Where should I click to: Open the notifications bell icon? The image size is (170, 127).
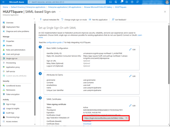(x=122, y=2)
